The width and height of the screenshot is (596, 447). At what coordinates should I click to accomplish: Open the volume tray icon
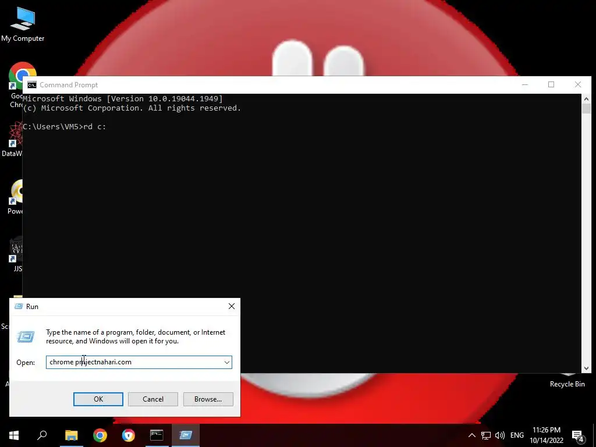click(500, 435)
